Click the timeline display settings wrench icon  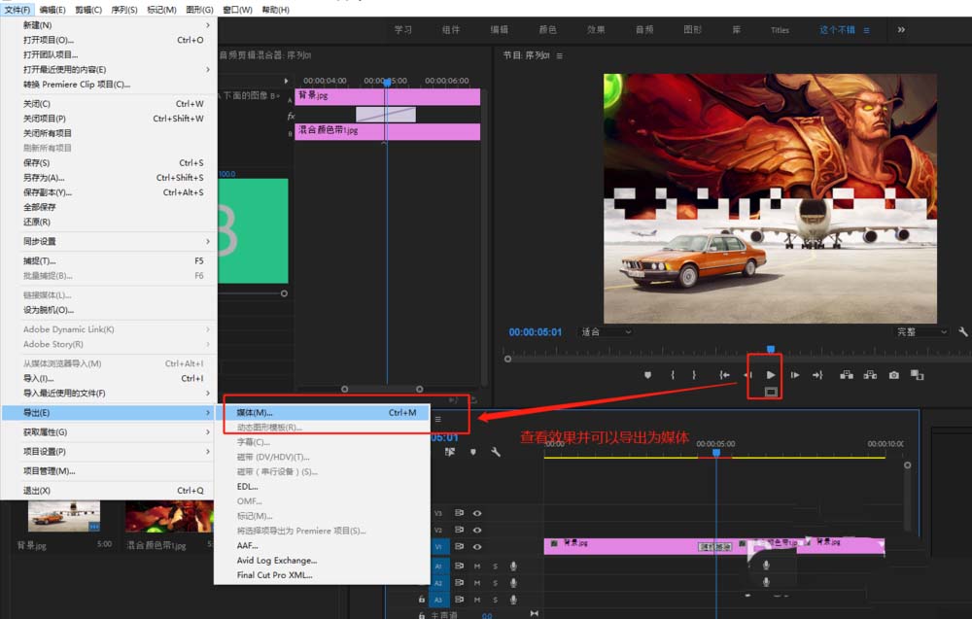click(x=496, y=452)
